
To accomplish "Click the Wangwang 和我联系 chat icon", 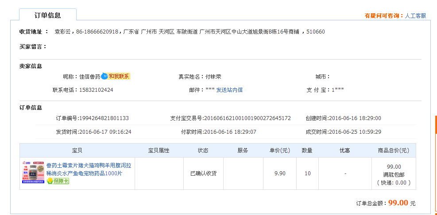I will 116,76.
